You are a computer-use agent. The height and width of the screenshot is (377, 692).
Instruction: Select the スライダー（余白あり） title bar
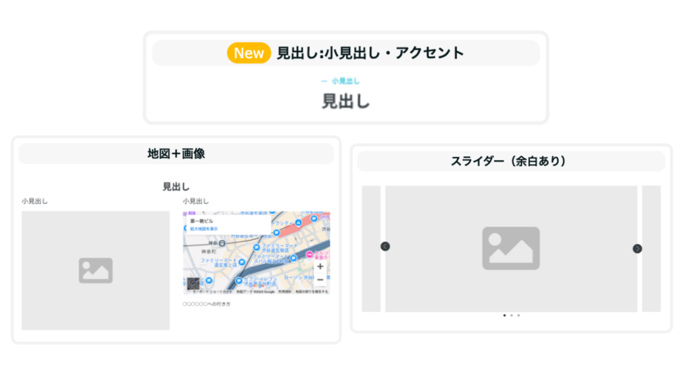pos(511,162)
